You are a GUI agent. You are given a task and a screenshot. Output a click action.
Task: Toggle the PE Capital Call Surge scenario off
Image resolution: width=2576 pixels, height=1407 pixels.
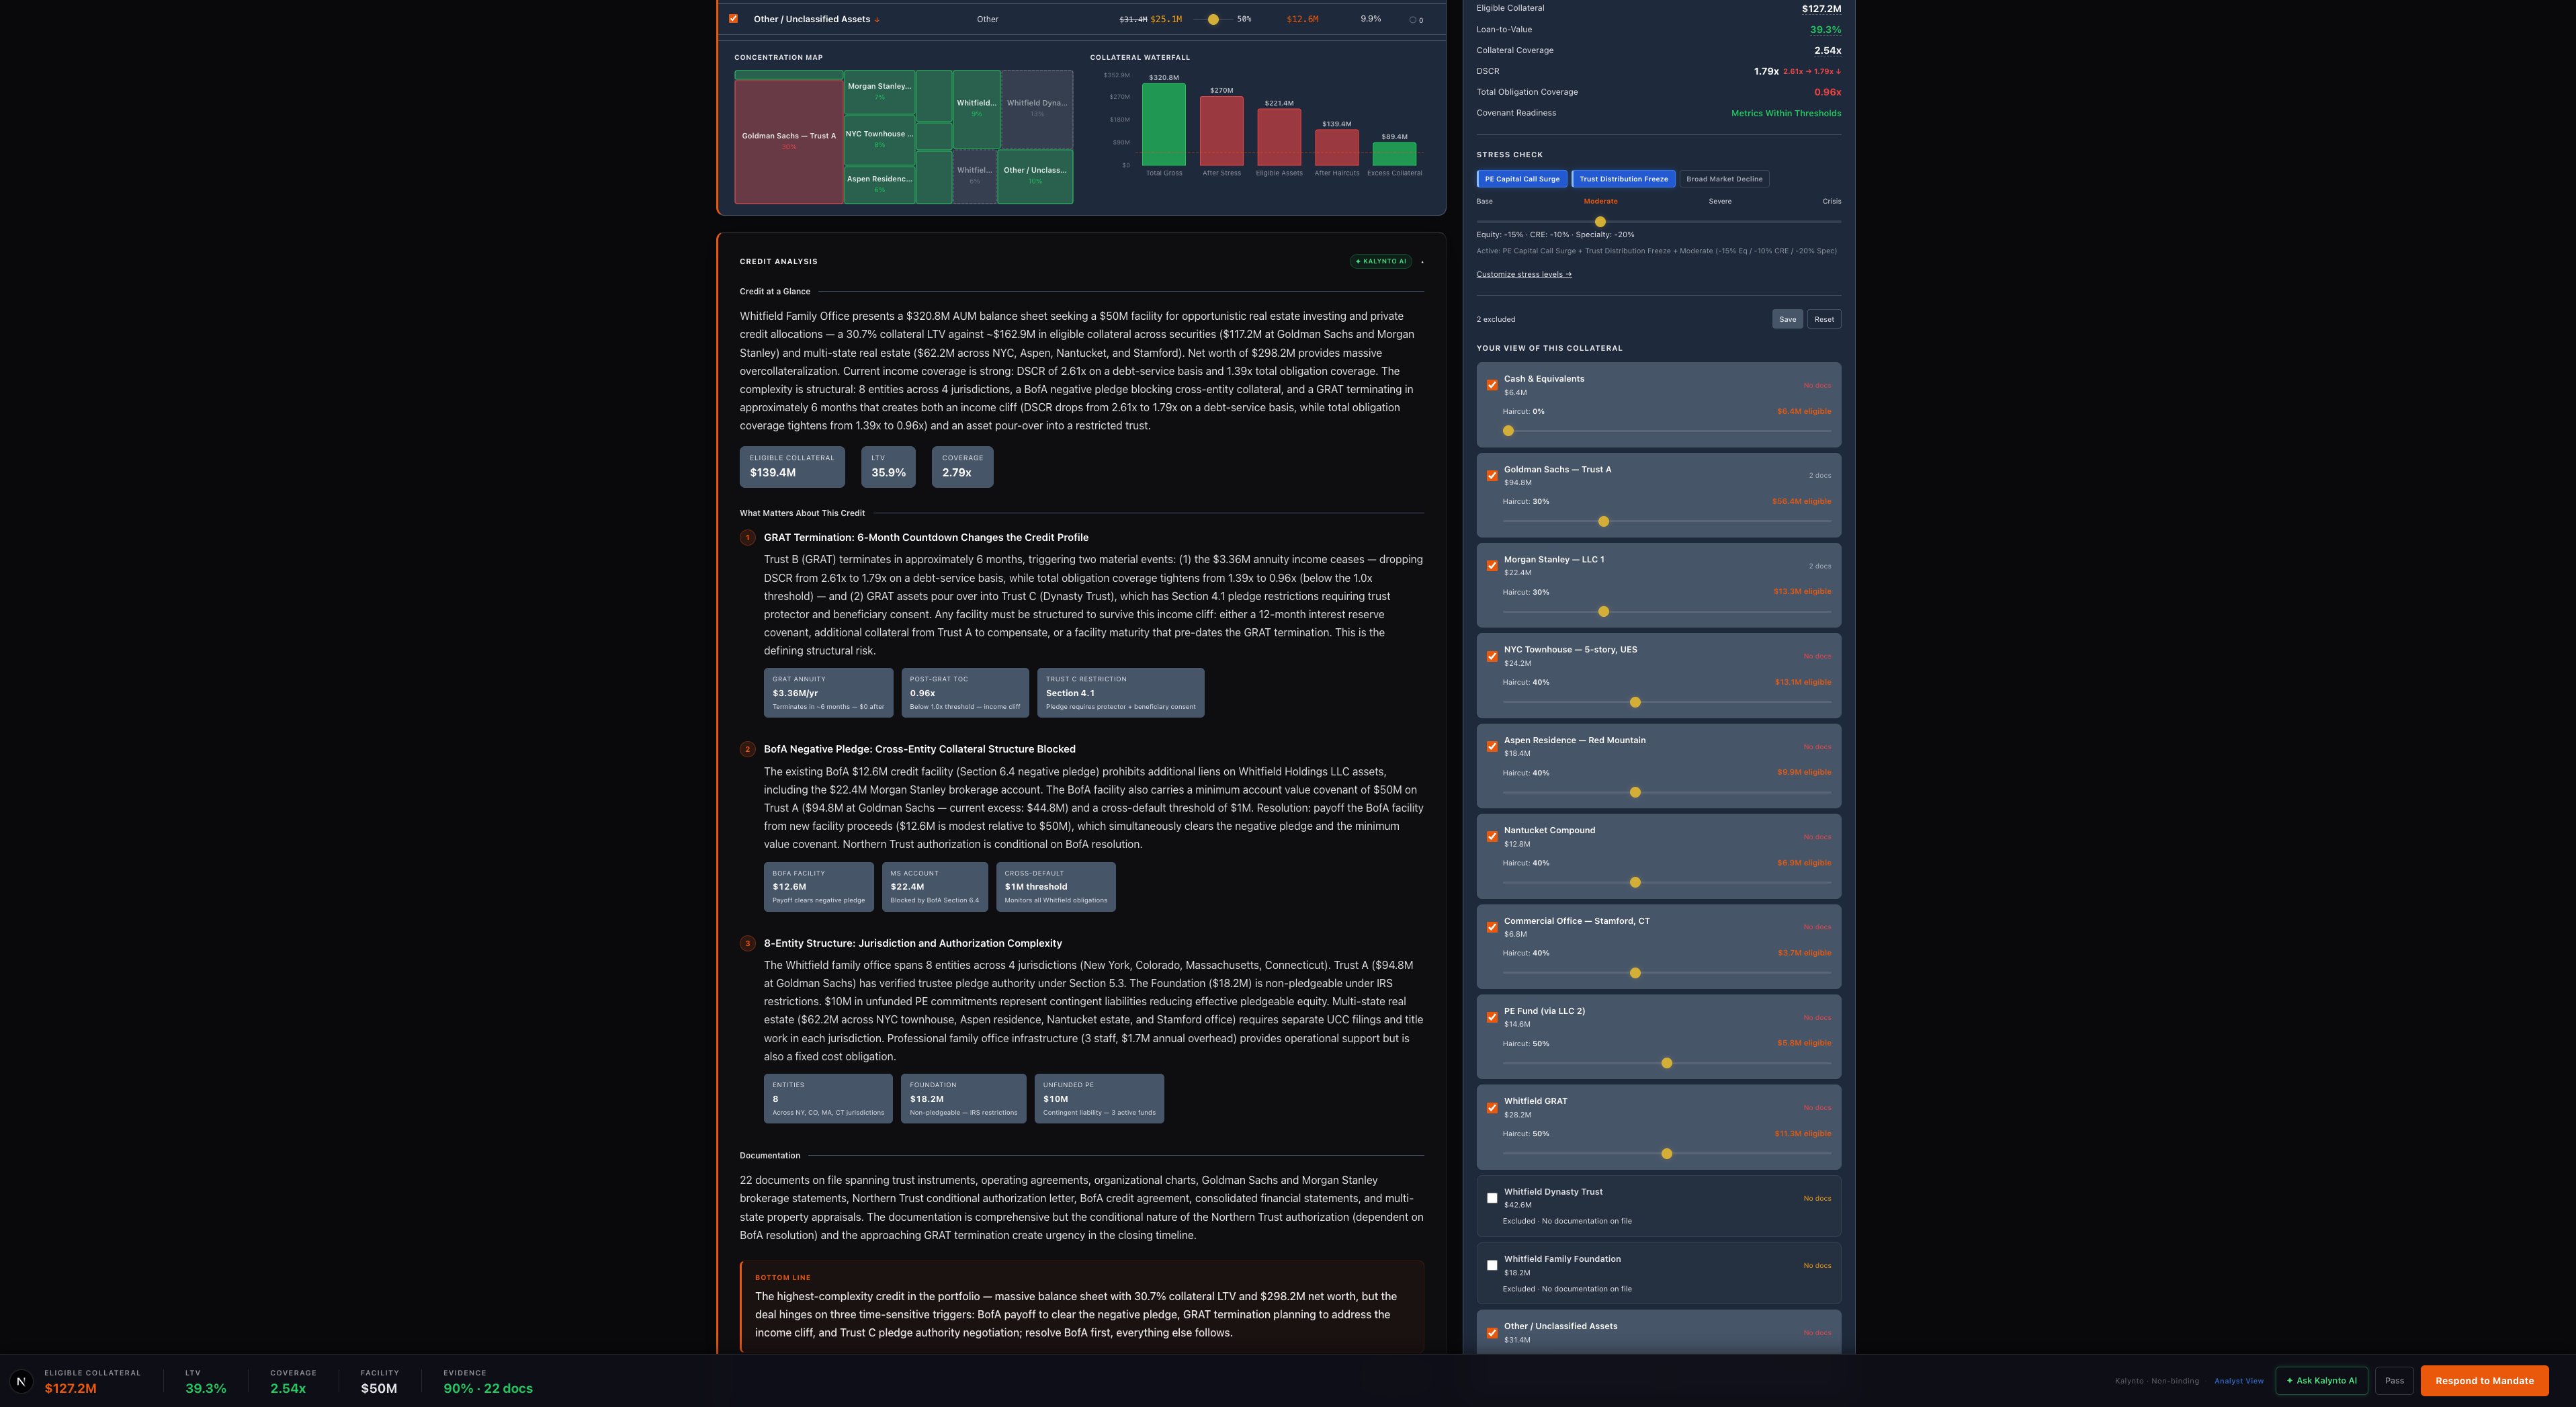click(1522, 178)
